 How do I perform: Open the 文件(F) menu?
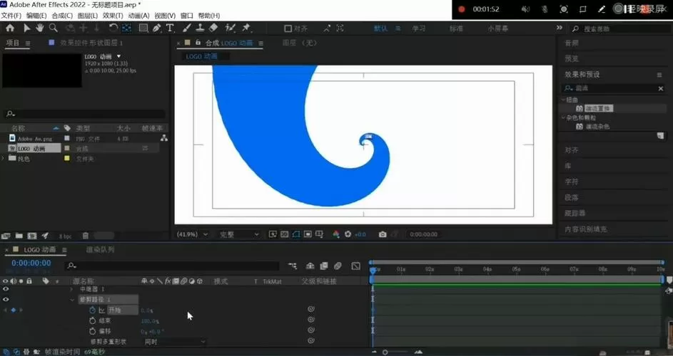tap(11, 16)
